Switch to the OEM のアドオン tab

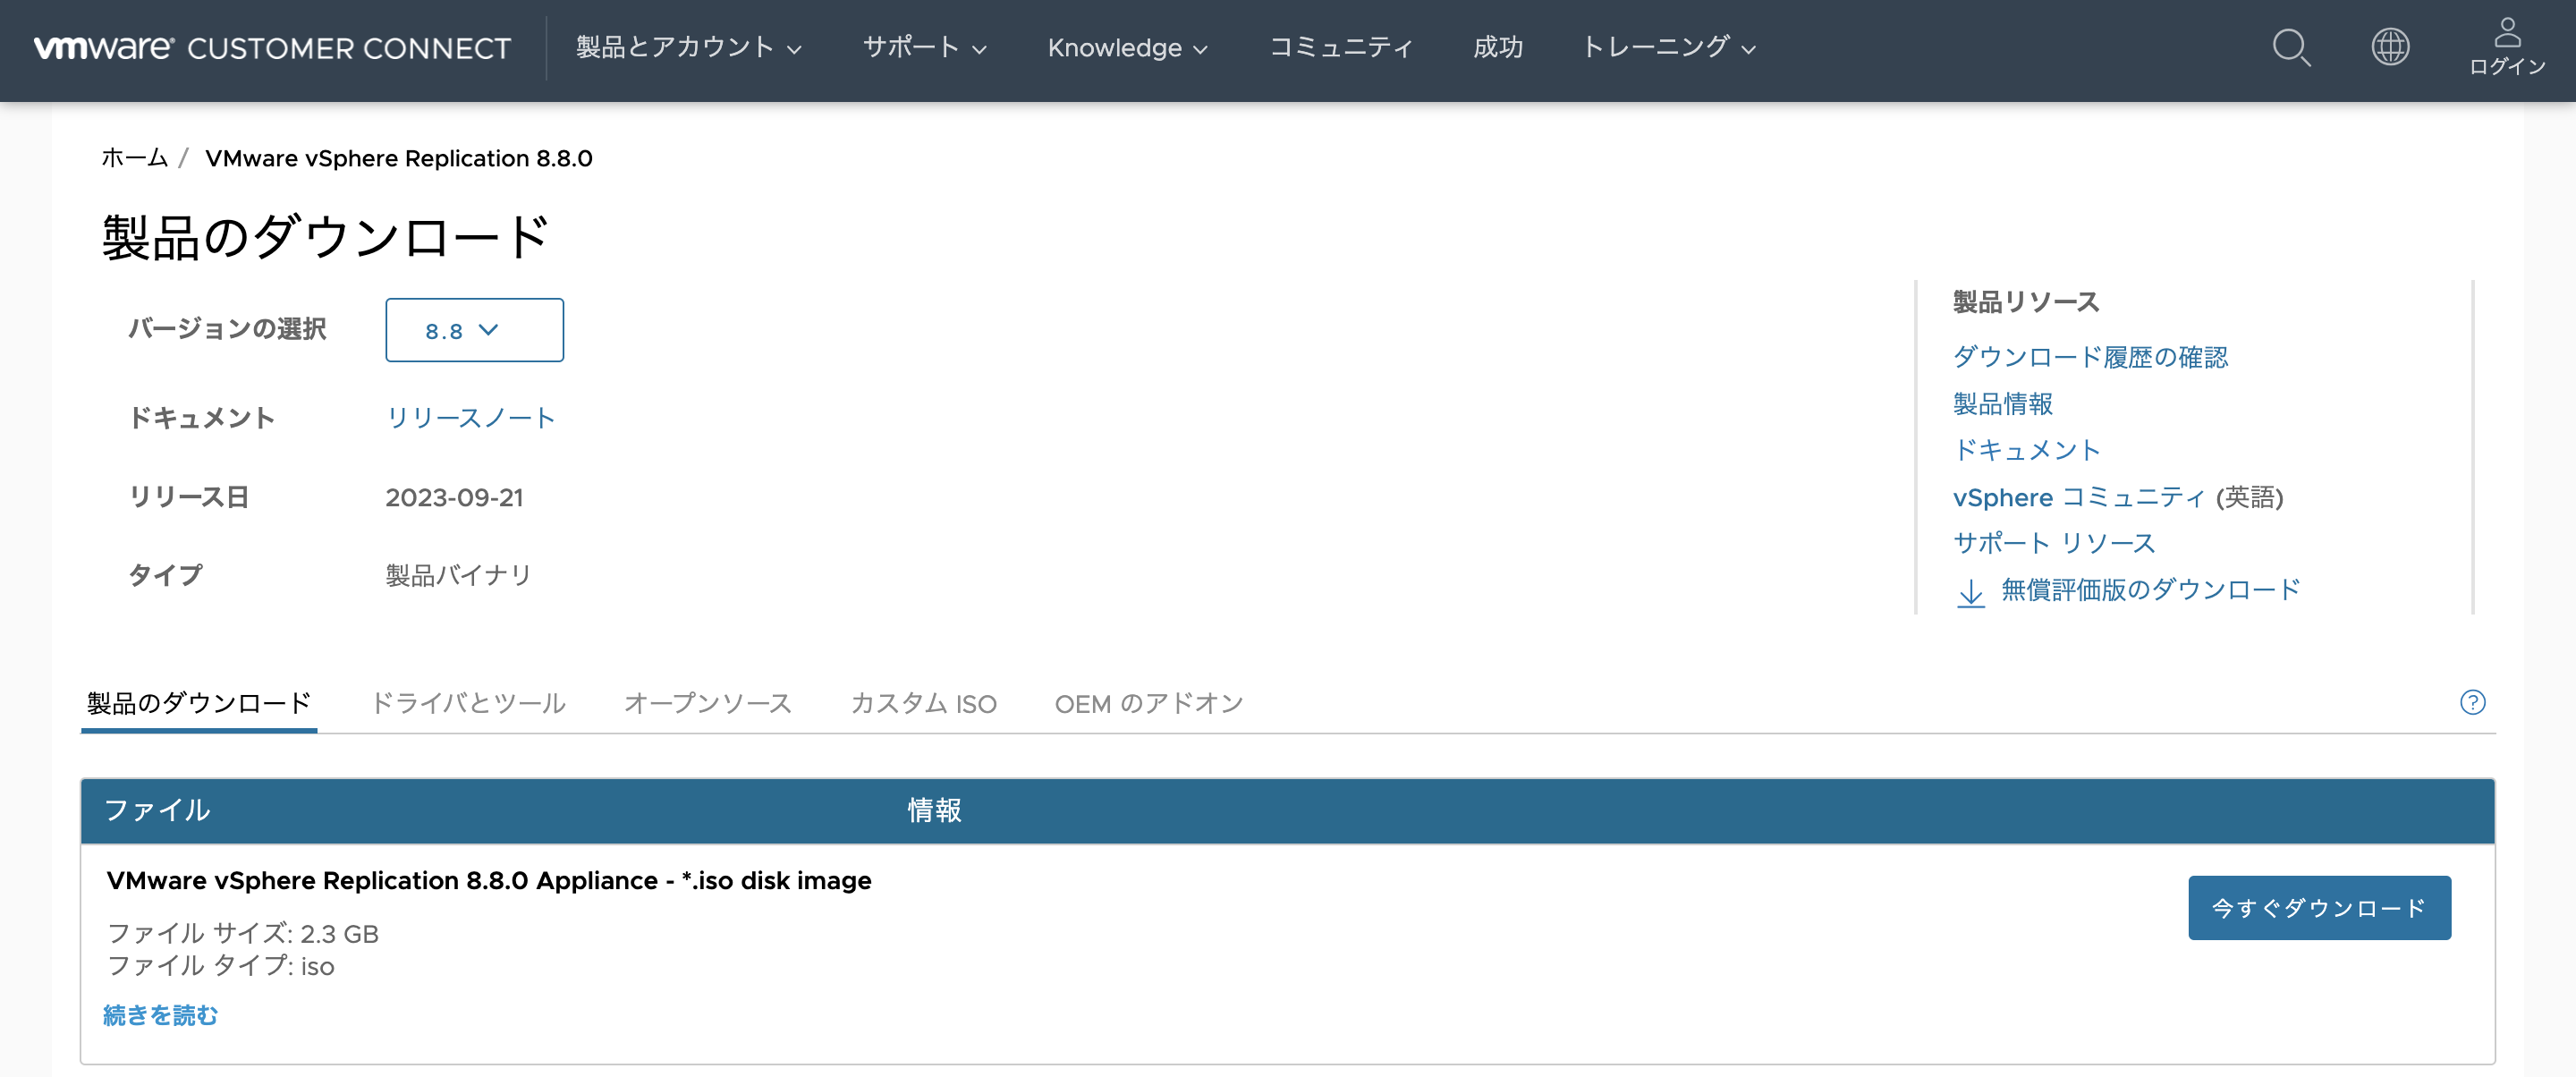pyautogui.click(x=1149, y=704)
